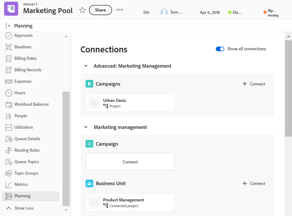Click the Campaign record type icon

click(89, 144)
